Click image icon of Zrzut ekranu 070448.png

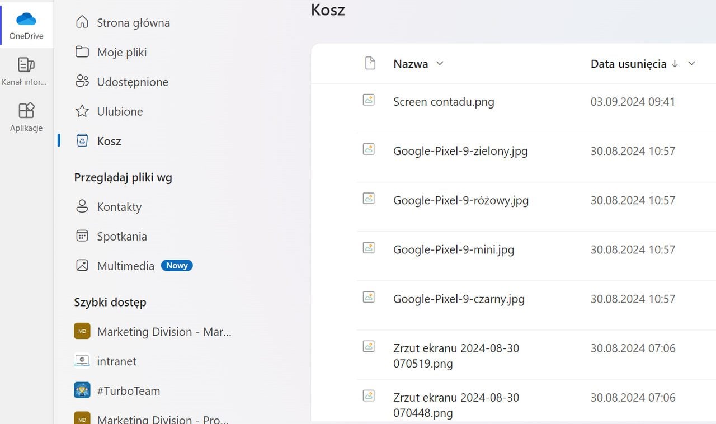click(369, 395)
